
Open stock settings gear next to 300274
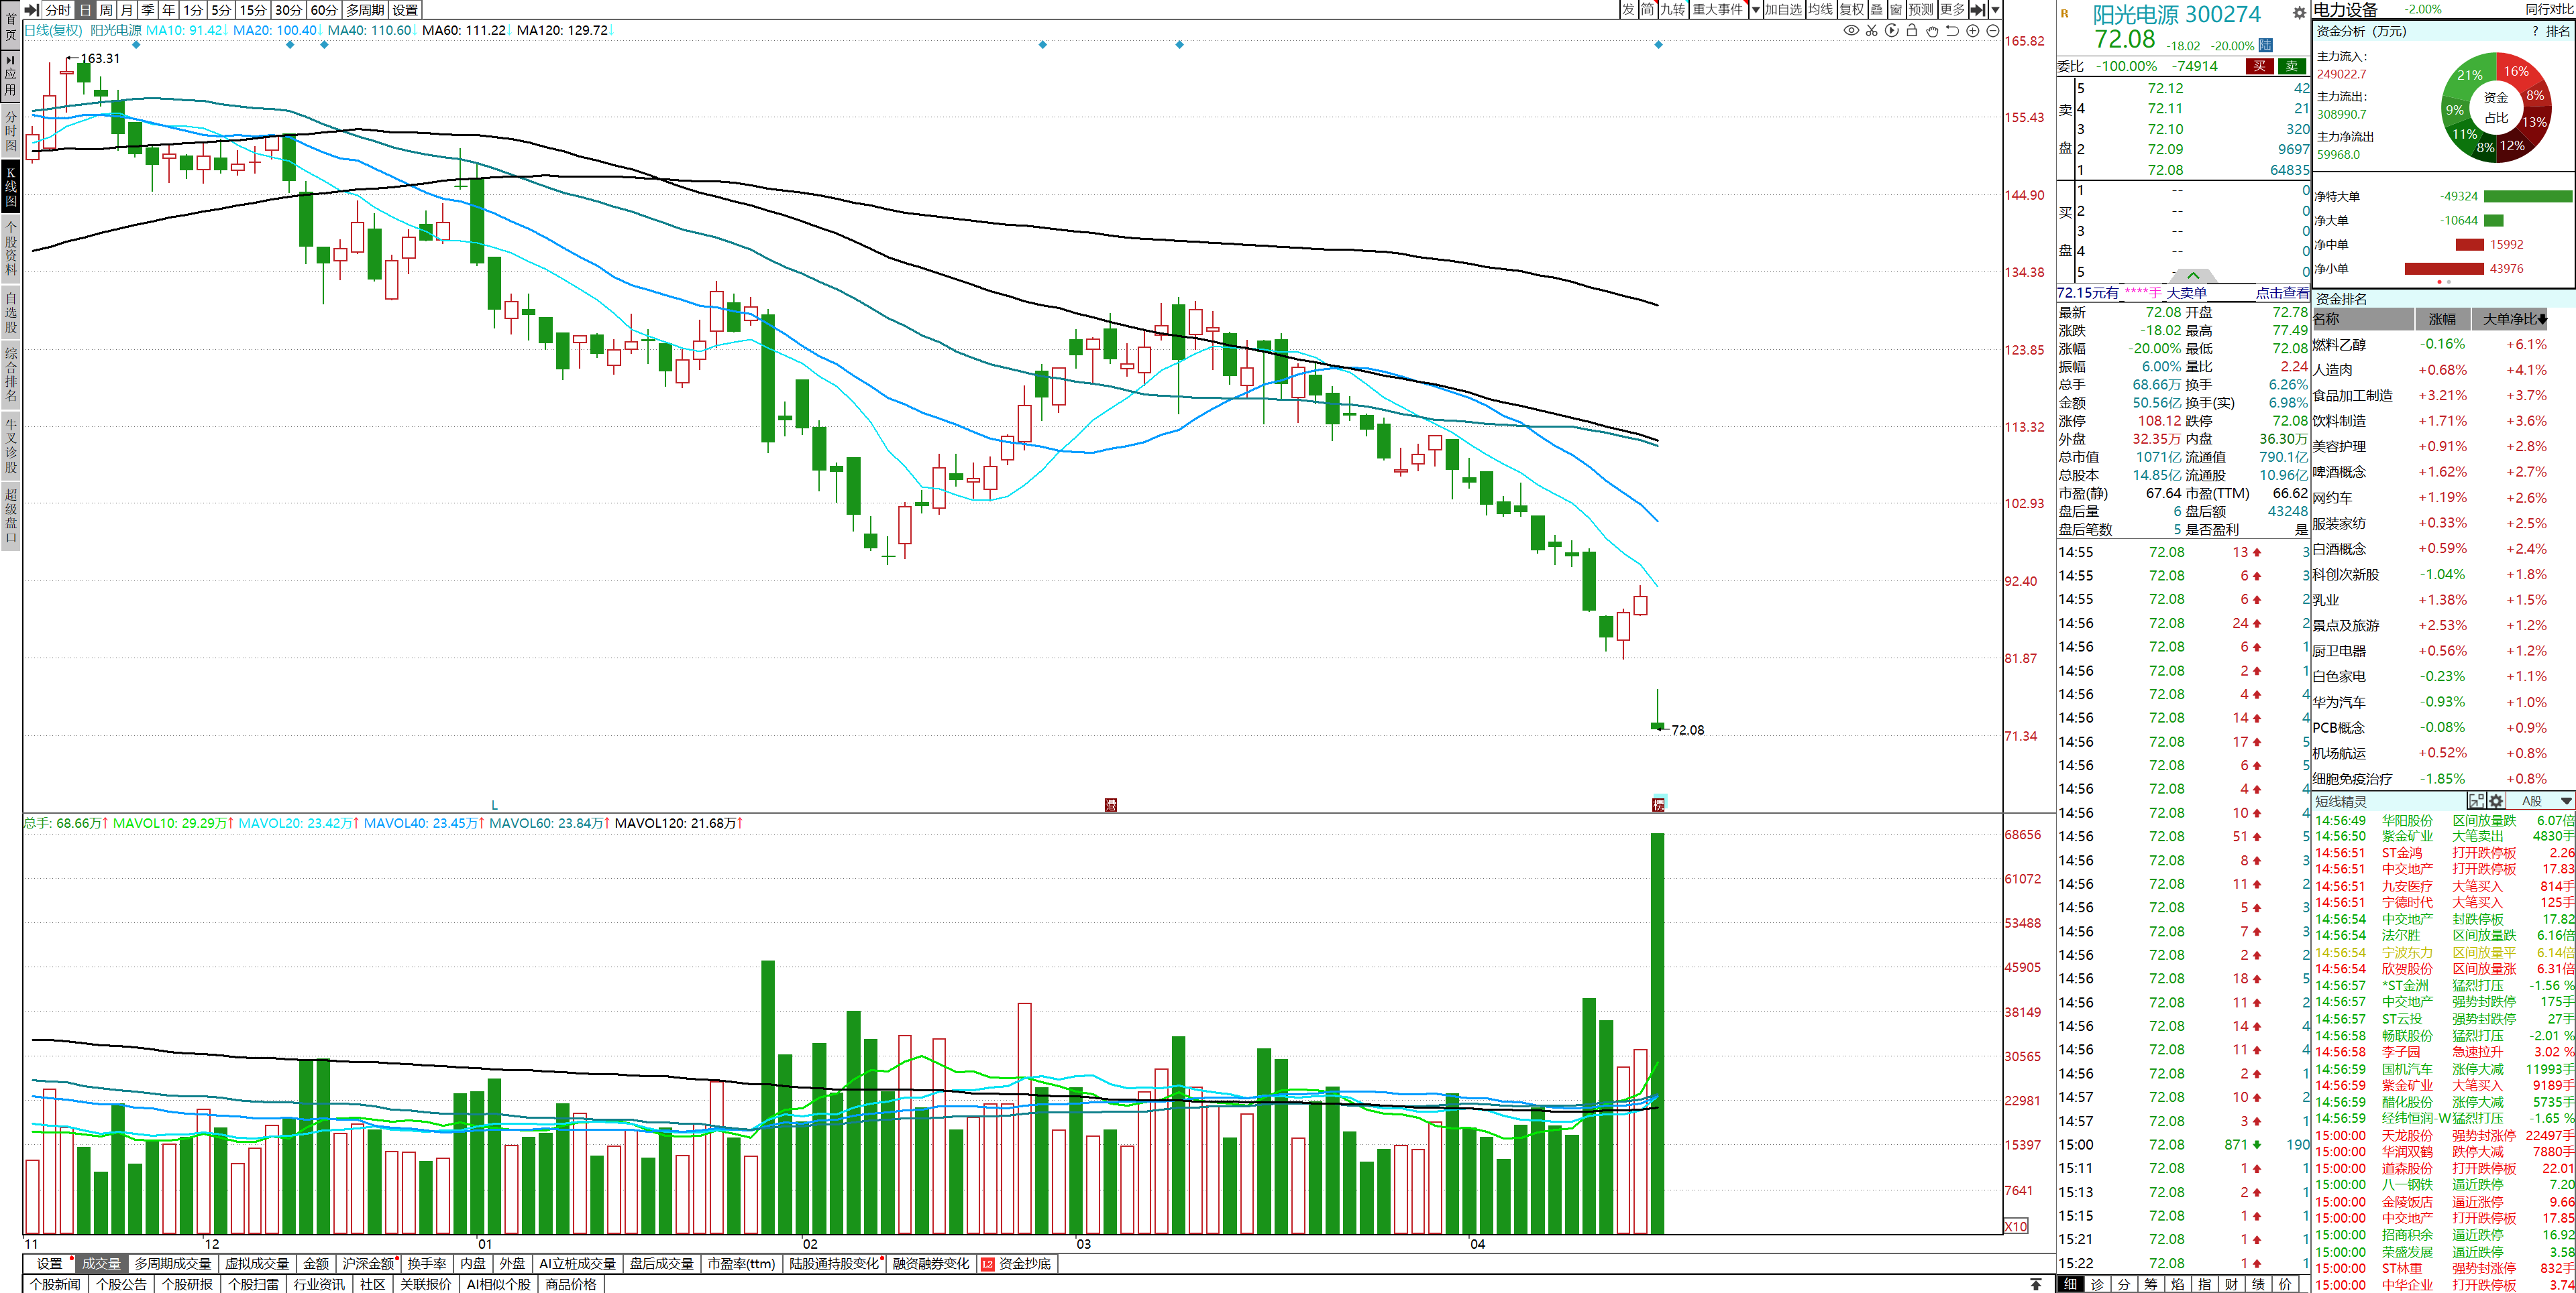2299,13
